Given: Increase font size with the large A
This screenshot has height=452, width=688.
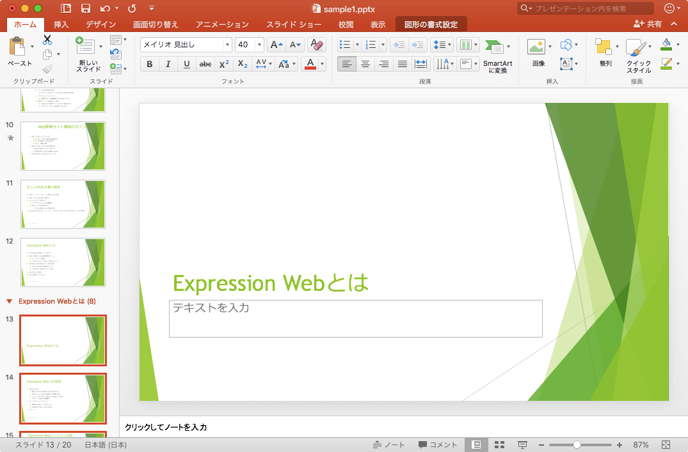Looking at the screenshot, I should 276,45.
